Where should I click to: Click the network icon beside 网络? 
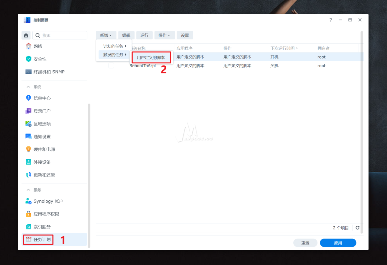pos(28,46)
